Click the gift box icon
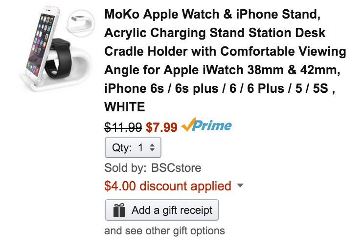Image resolution: width=363 pixels, height=248 pixels. pyautogui.click(x=119, y=210)
